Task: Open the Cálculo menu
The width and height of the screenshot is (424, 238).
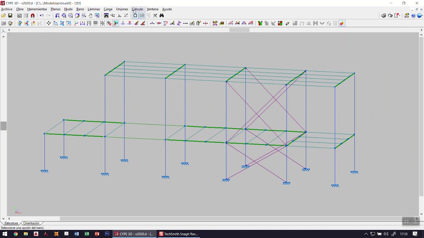Action: coord(137,9)
